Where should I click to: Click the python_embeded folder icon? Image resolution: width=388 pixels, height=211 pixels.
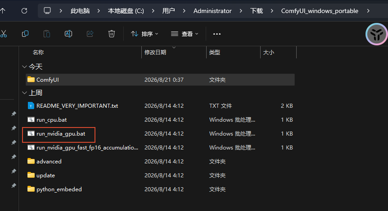pos(31,189)
